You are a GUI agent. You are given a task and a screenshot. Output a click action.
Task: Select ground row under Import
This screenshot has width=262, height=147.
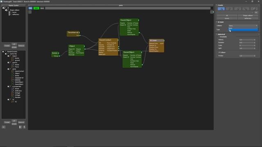point(17,60)
